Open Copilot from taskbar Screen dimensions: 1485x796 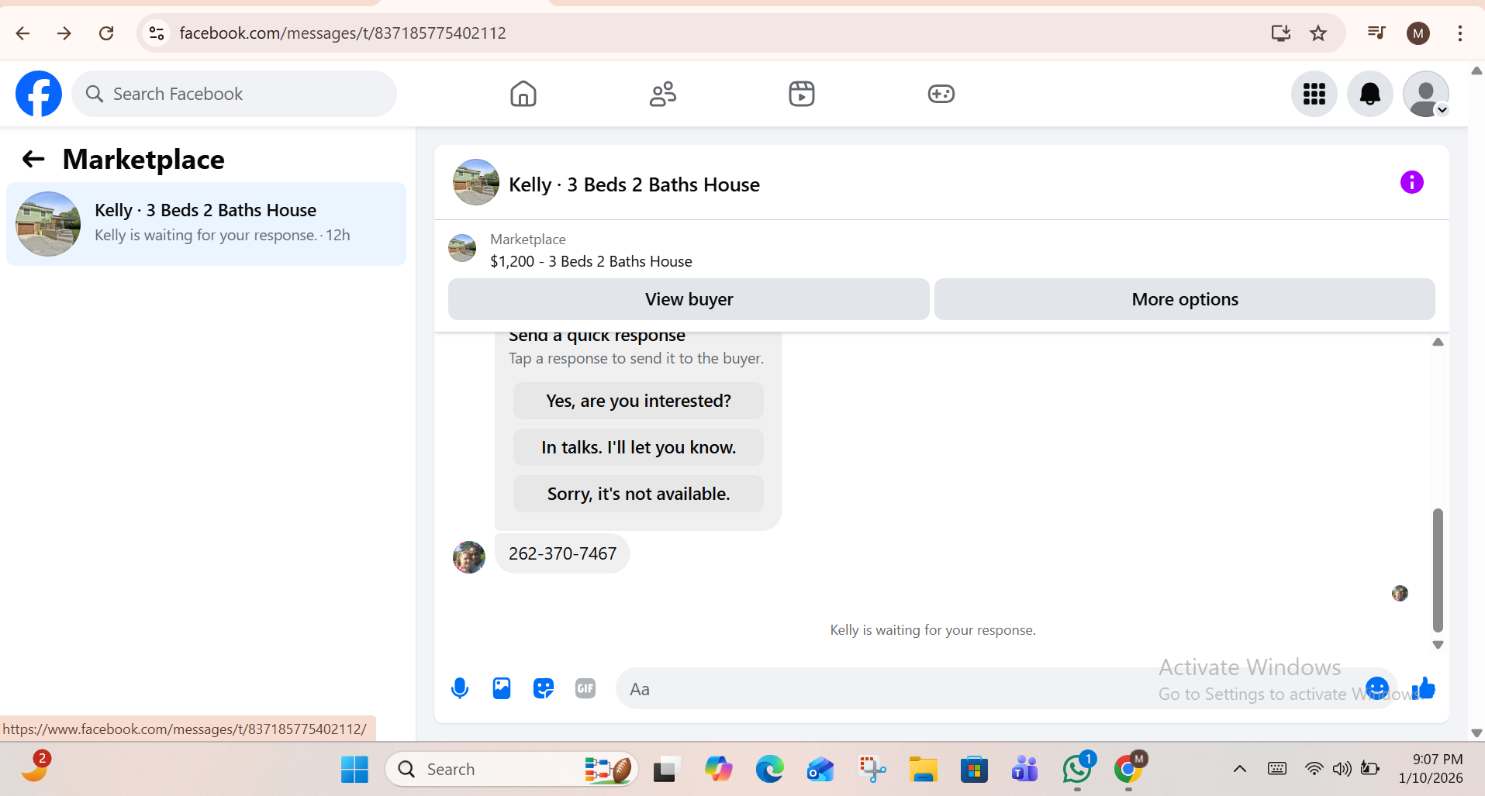[719, 769]
